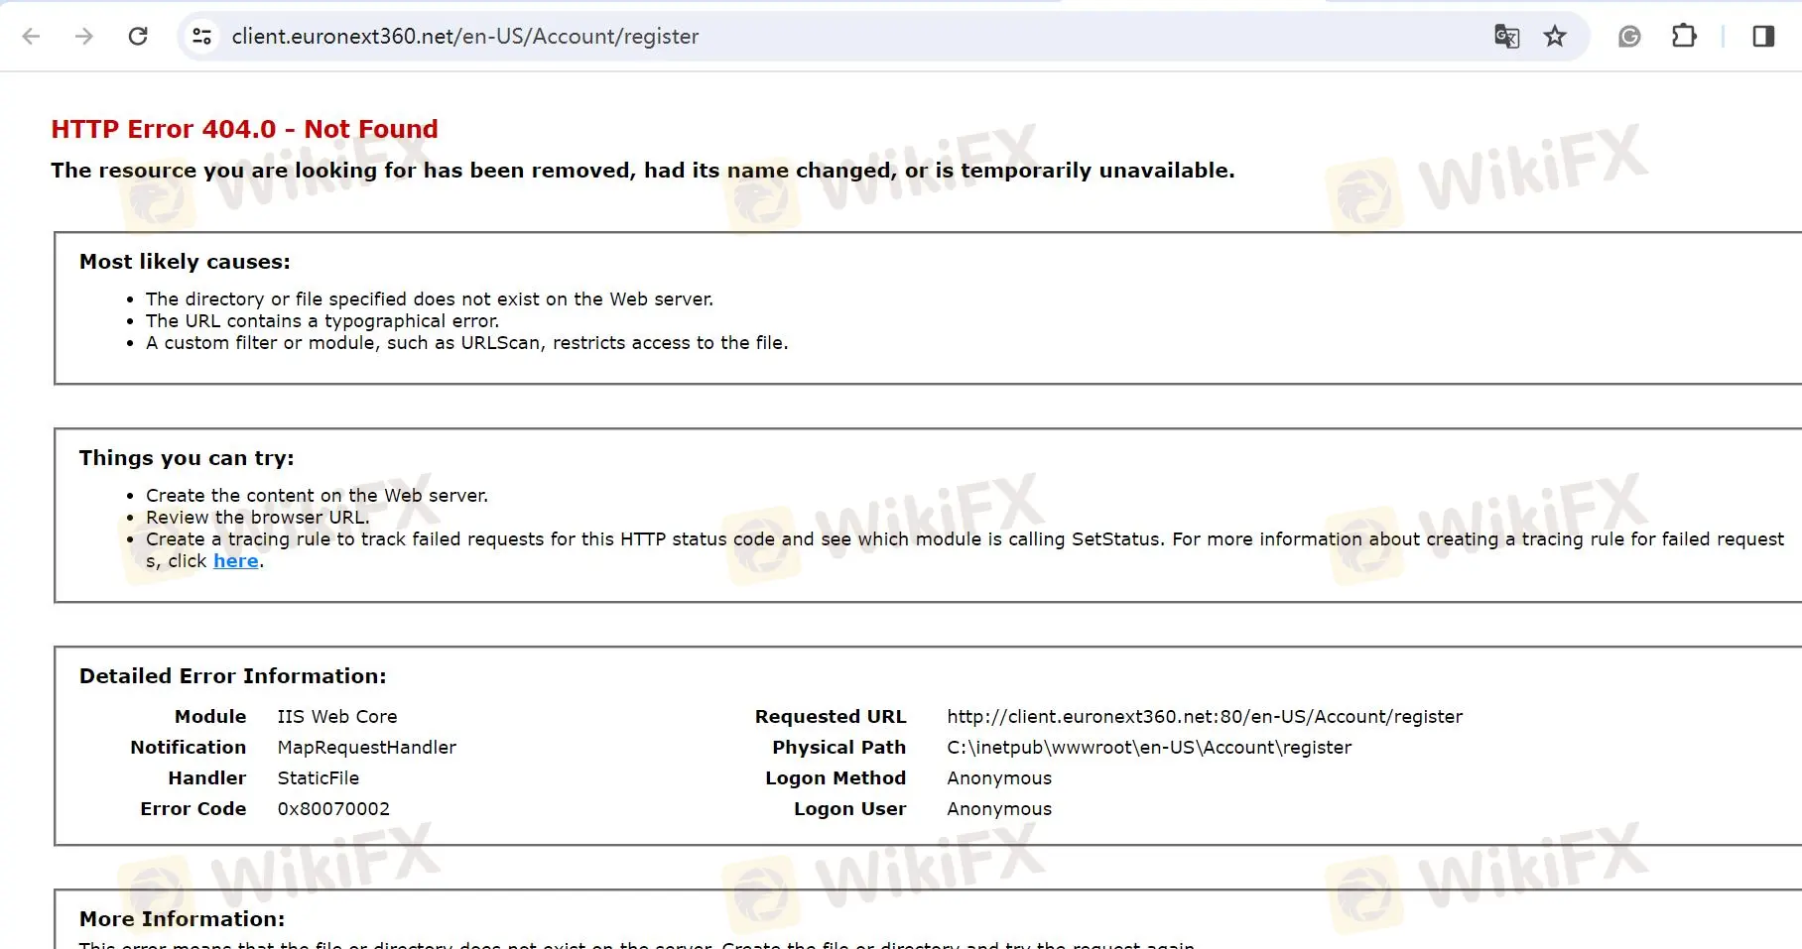Click the "Detailed Error Information" heading

click(233, 676)
